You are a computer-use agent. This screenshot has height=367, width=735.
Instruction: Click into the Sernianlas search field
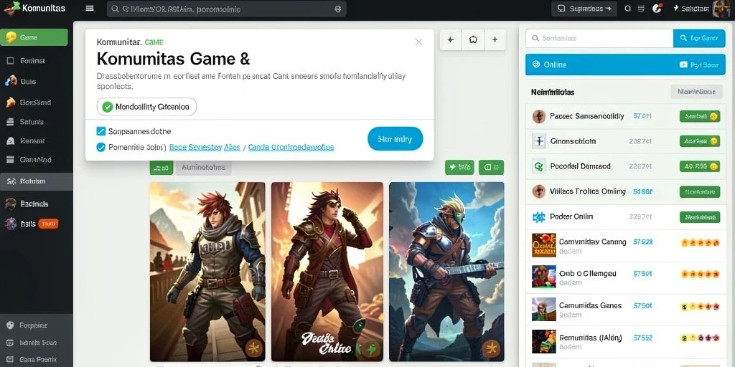(599, 39)
